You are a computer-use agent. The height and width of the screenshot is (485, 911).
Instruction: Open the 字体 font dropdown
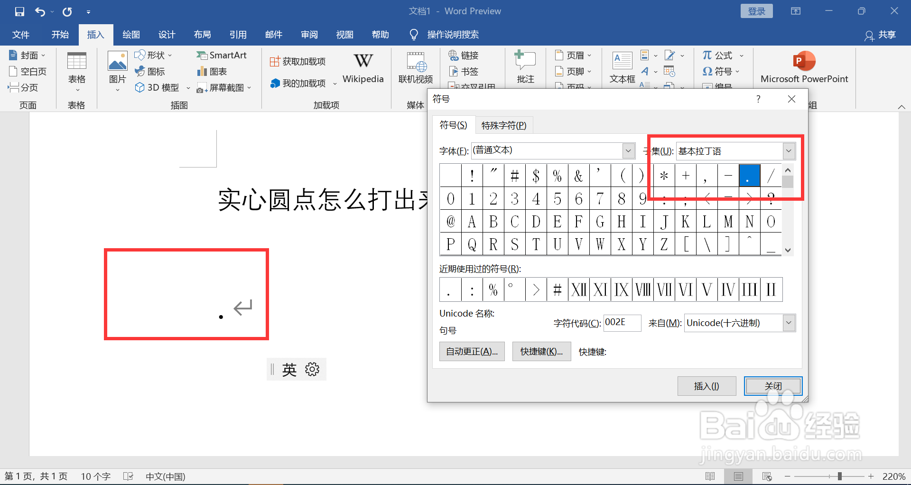coord(628,150)
